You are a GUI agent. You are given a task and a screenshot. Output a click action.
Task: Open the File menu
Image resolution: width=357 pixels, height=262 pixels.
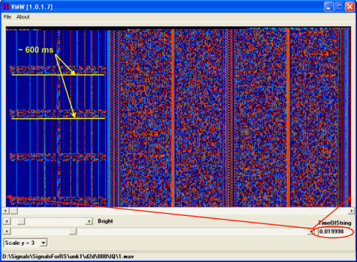(x=7, y=17)
